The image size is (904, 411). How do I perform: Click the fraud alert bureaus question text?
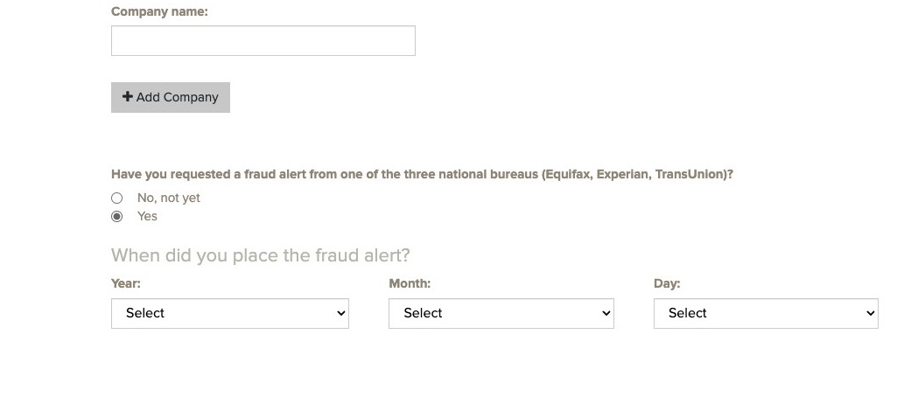(x=422, y=174)
